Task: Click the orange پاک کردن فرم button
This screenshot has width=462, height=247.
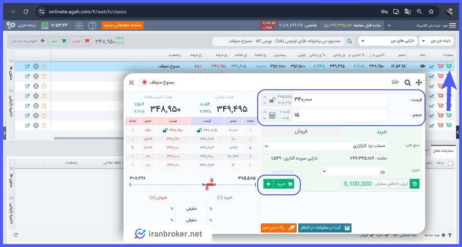Action: tap(278, 228)
